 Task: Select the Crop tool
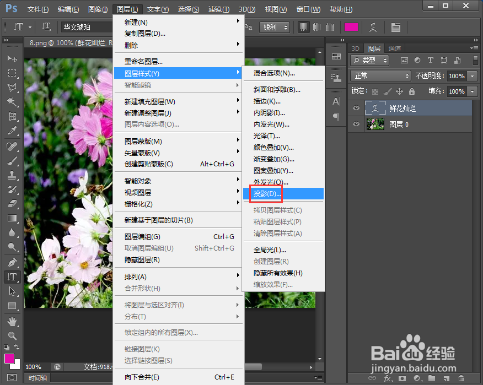pos(12,116)
